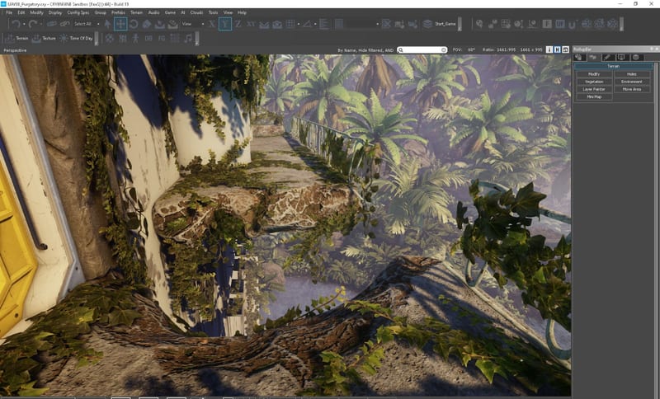The image size is (660, 399).
Task: Click the Move Area button
Action: [x=632, y=89]
